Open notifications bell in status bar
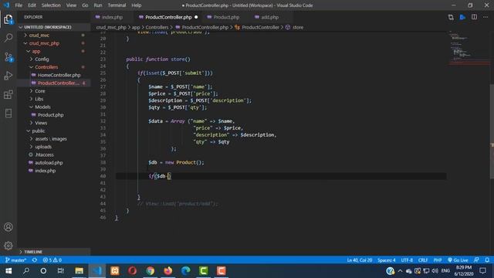This screenshot has height=278, width=494. [487, 260]
